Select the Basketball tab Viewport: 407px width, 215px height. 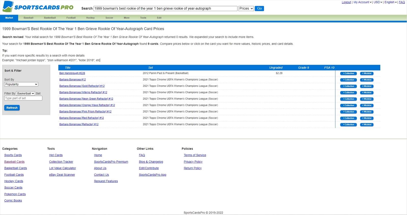(50, 18)
